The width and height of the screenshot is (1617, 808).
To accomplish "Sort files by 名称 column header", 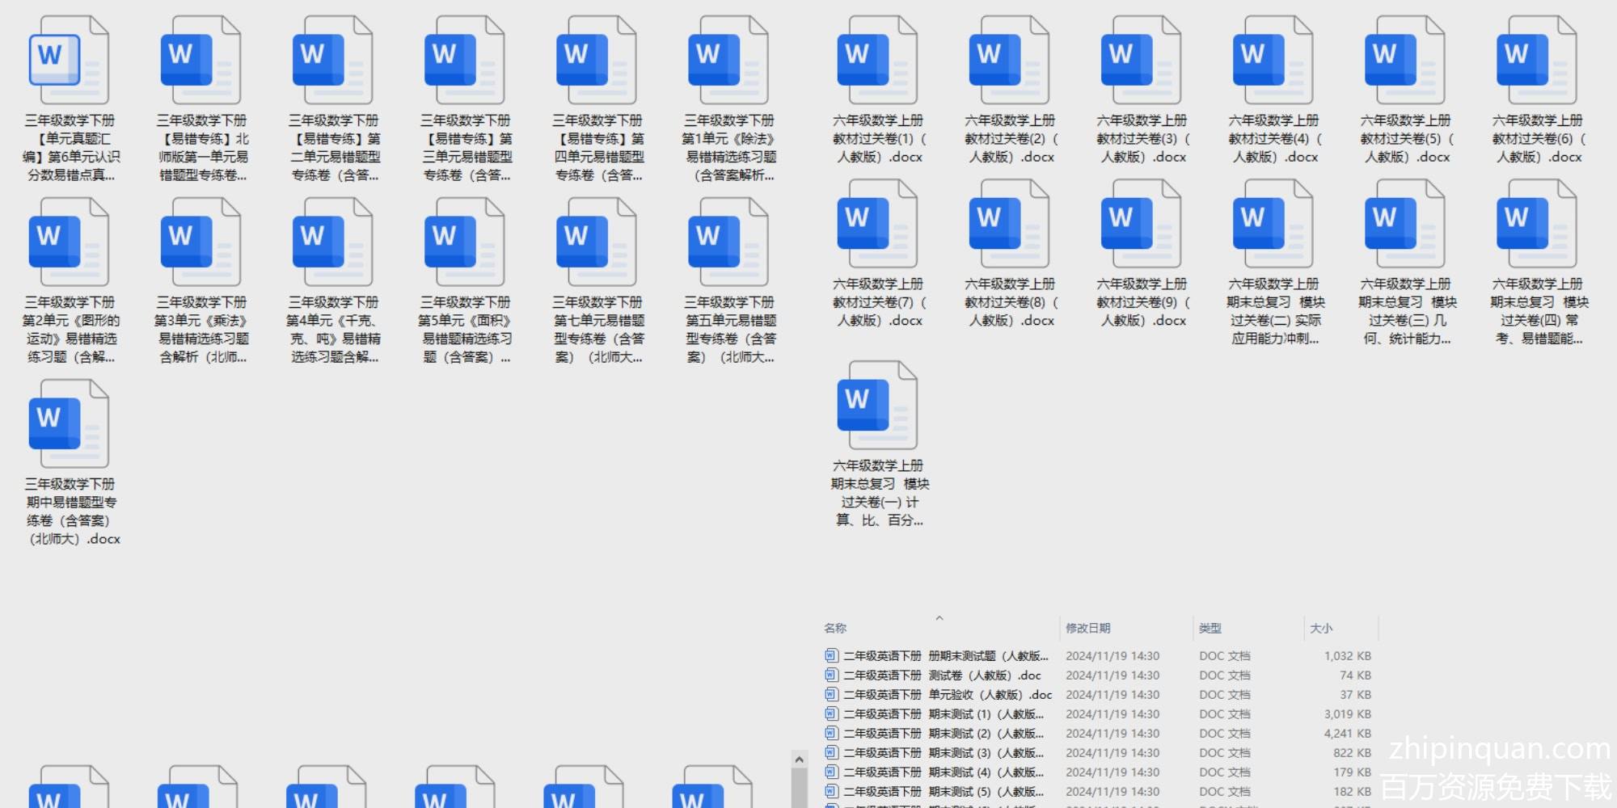I will (835, 628).
